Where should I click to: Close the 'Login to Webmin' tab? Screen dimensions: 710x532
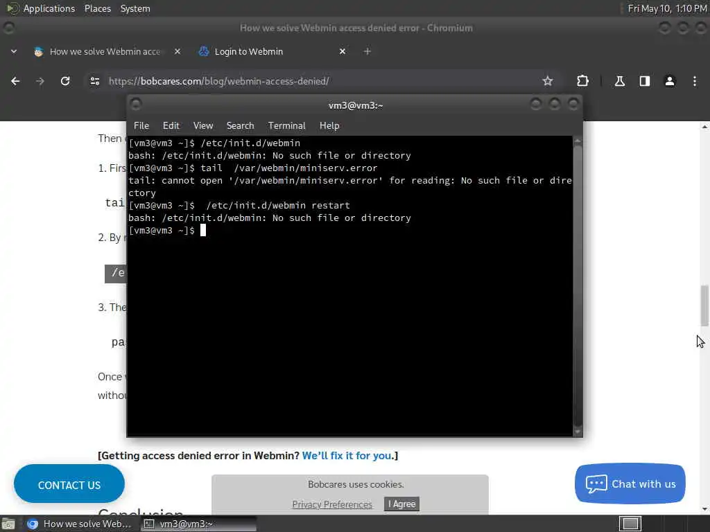point(343,51)
